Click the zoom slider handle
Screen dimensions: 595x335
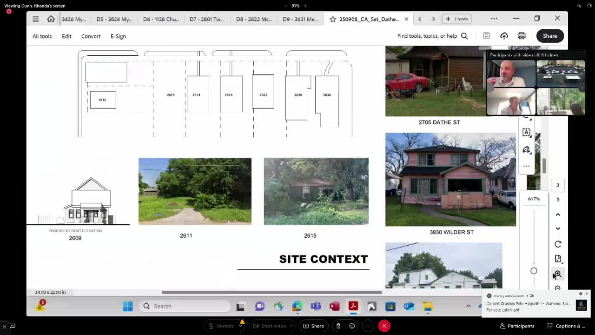click(534, 271)
